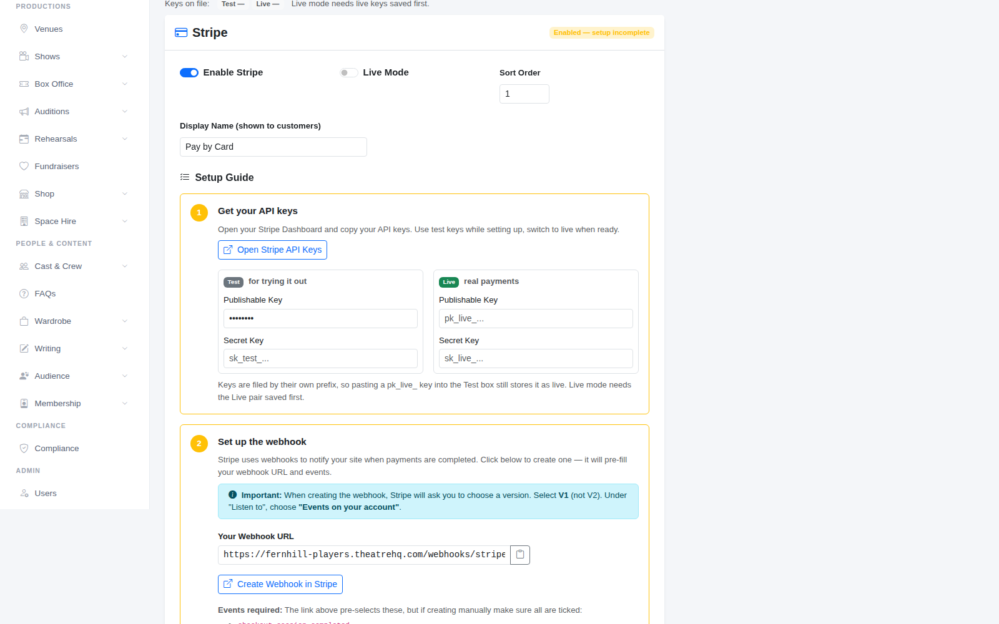The height and width of the screenshot is (624, 999).
Task: Click the Shows sidebar icon
Action: point(24,56)
